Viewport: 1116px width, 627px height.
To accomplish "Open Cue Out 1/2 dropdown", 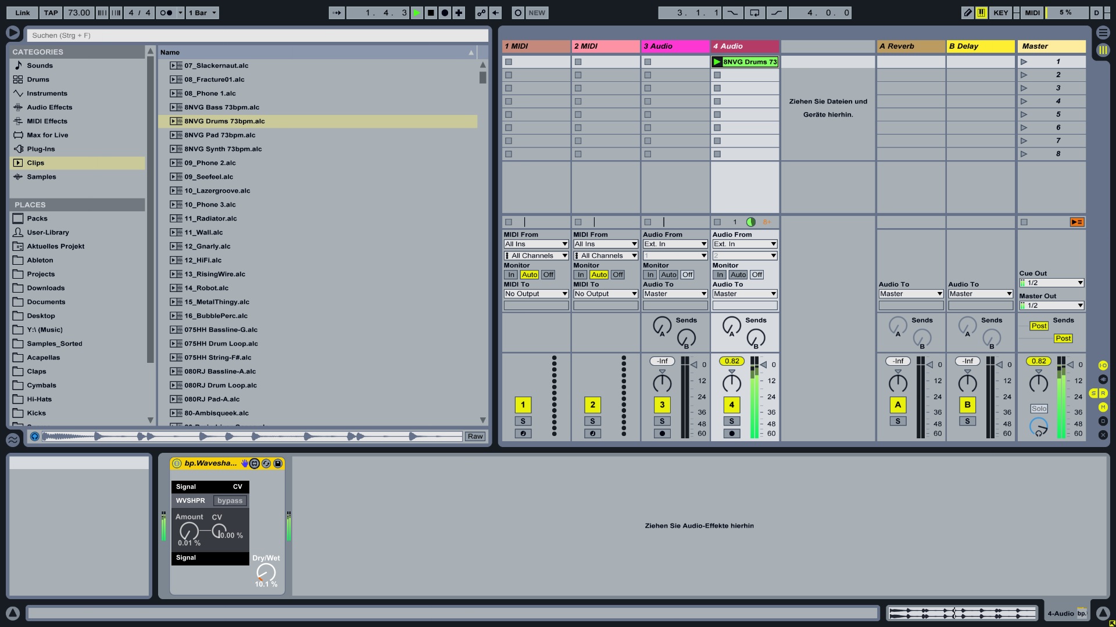I will (1051, 283).
